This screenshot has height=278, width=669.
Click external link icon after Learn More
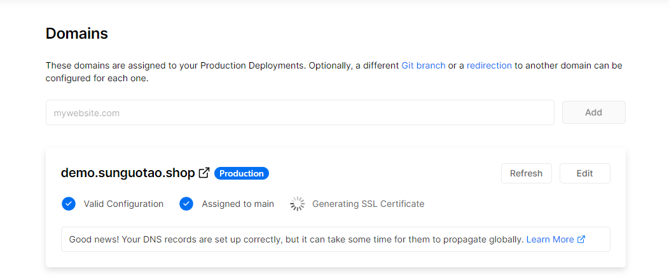pyautogui.click(x=581, y=239)
